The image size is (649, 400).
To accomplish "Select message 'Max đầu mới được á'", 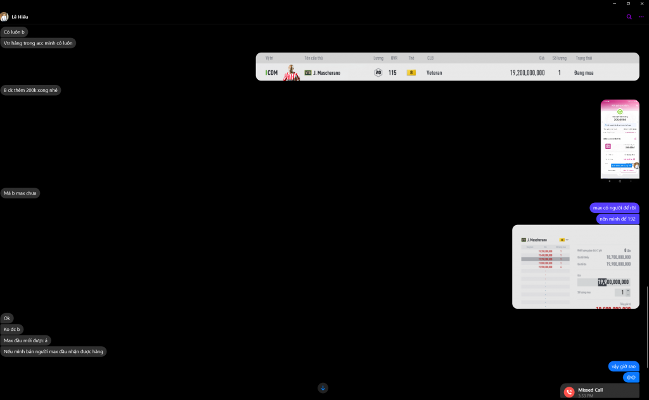I will click(x=25, y=340).
